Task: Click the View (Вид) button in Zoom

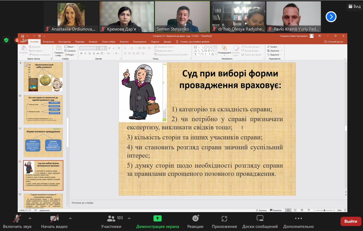Action: tap(354, 6)
